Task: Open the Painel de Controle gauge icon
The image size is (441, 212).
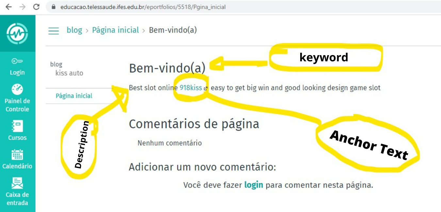Action: [x=17, y=89]
